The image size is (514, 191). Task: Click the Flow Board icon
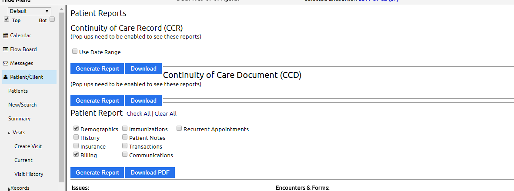6,49
